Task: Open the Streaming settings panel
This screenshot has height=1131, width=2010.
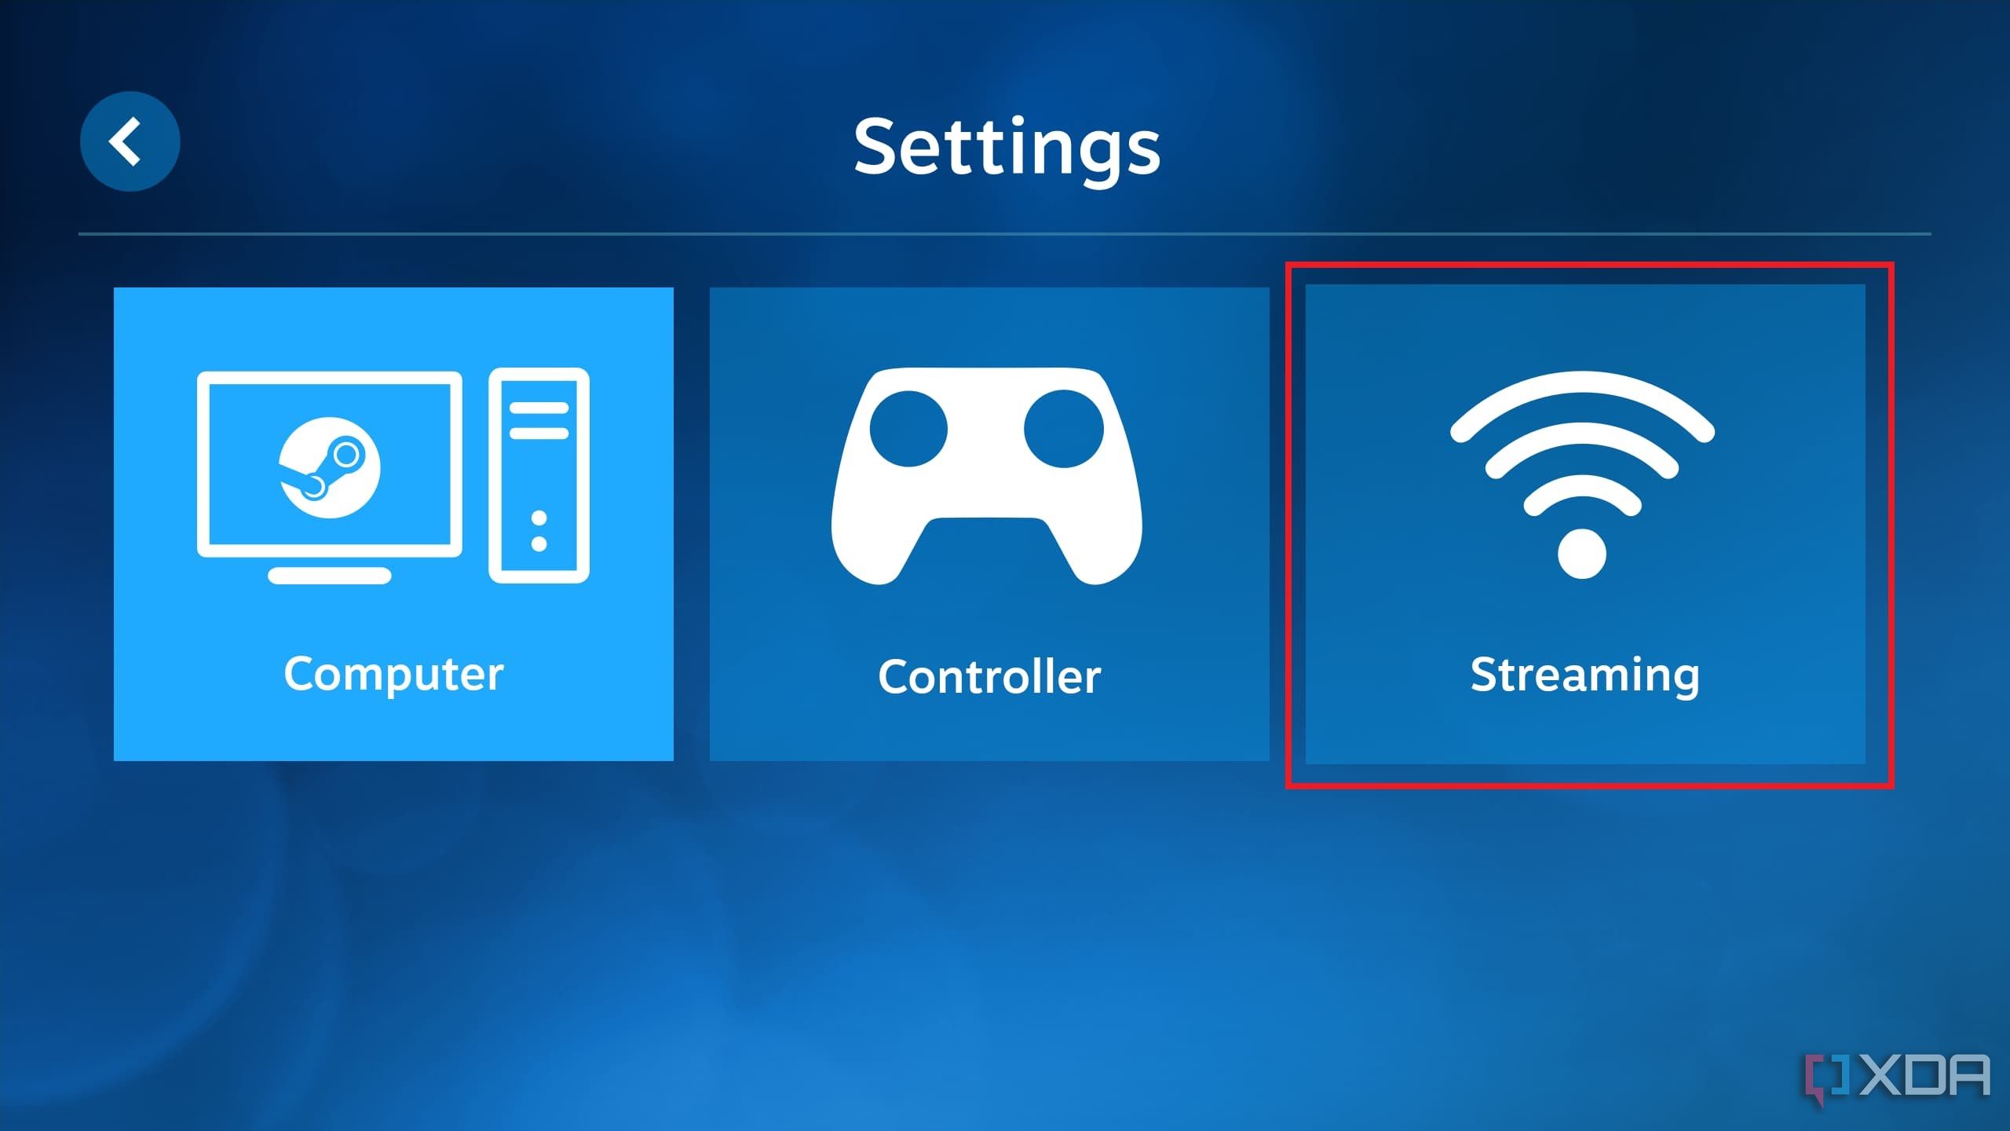Action: tap(1584, 525)
